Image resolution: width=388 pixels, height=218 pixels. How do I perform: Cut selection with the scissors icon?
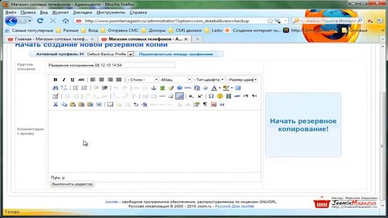tap(55, 104)
